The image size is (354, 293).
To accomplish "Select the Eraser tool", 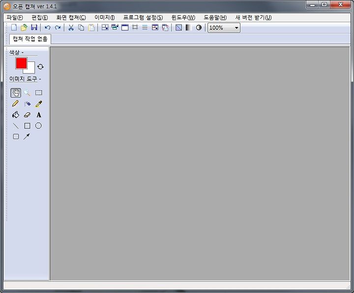I will [x=27, y=115].
